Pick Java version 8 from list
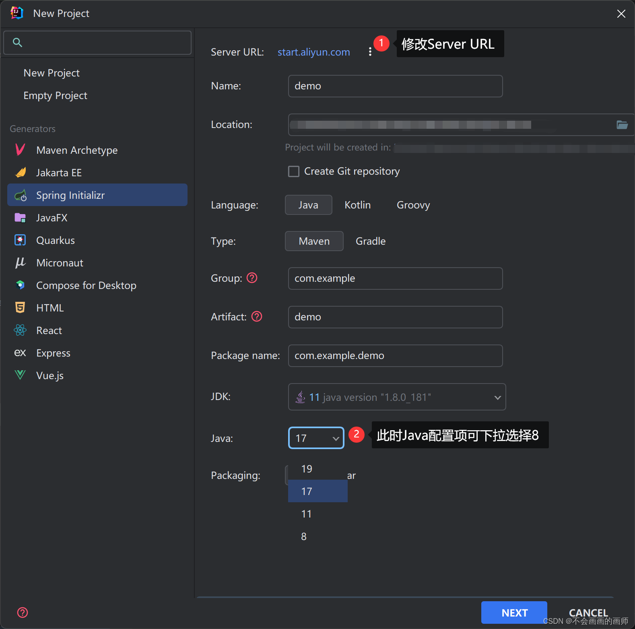Screen dimensions: 635x629 click(x=318, y=536)
